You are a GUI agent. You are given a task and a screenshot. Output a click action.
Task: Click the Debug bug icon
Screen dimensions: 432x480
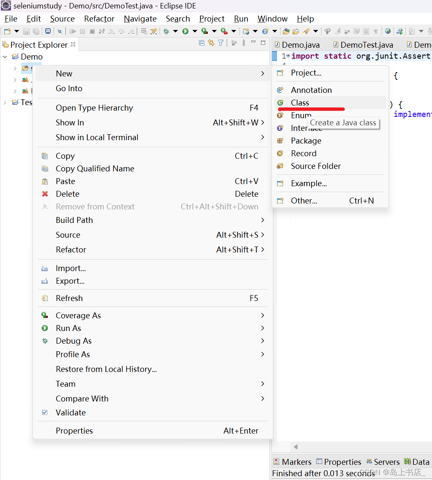(166, 31)
